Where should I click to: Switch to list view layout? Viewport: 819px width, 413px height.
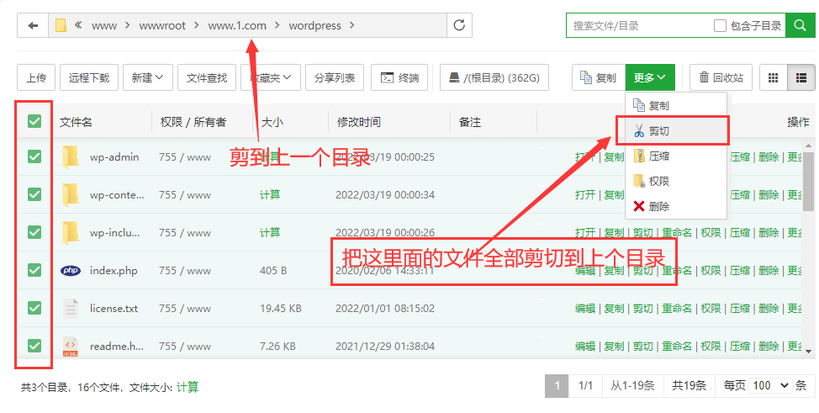tap(801, 78)
